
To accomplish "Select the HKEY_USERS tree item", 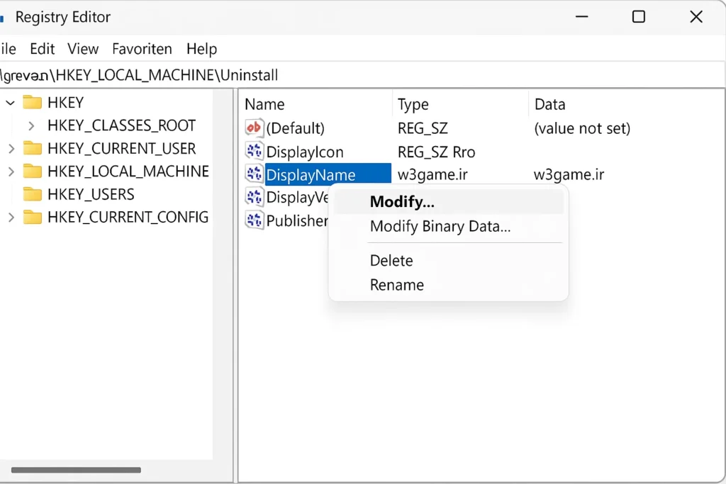I will 91,194.
